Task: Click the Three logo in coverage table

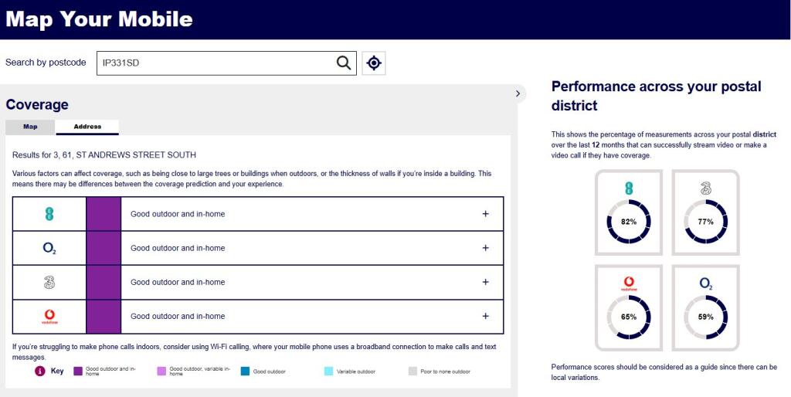Action: pos(49,282)
